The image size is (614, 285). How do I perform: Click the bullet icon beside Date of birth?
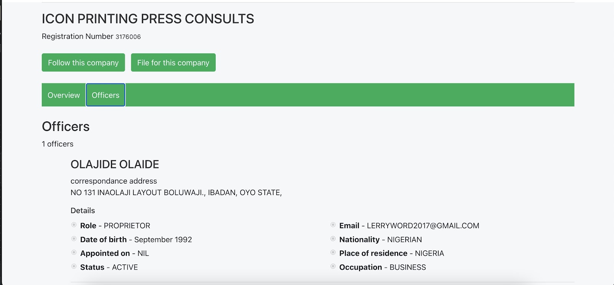point(74,239)
